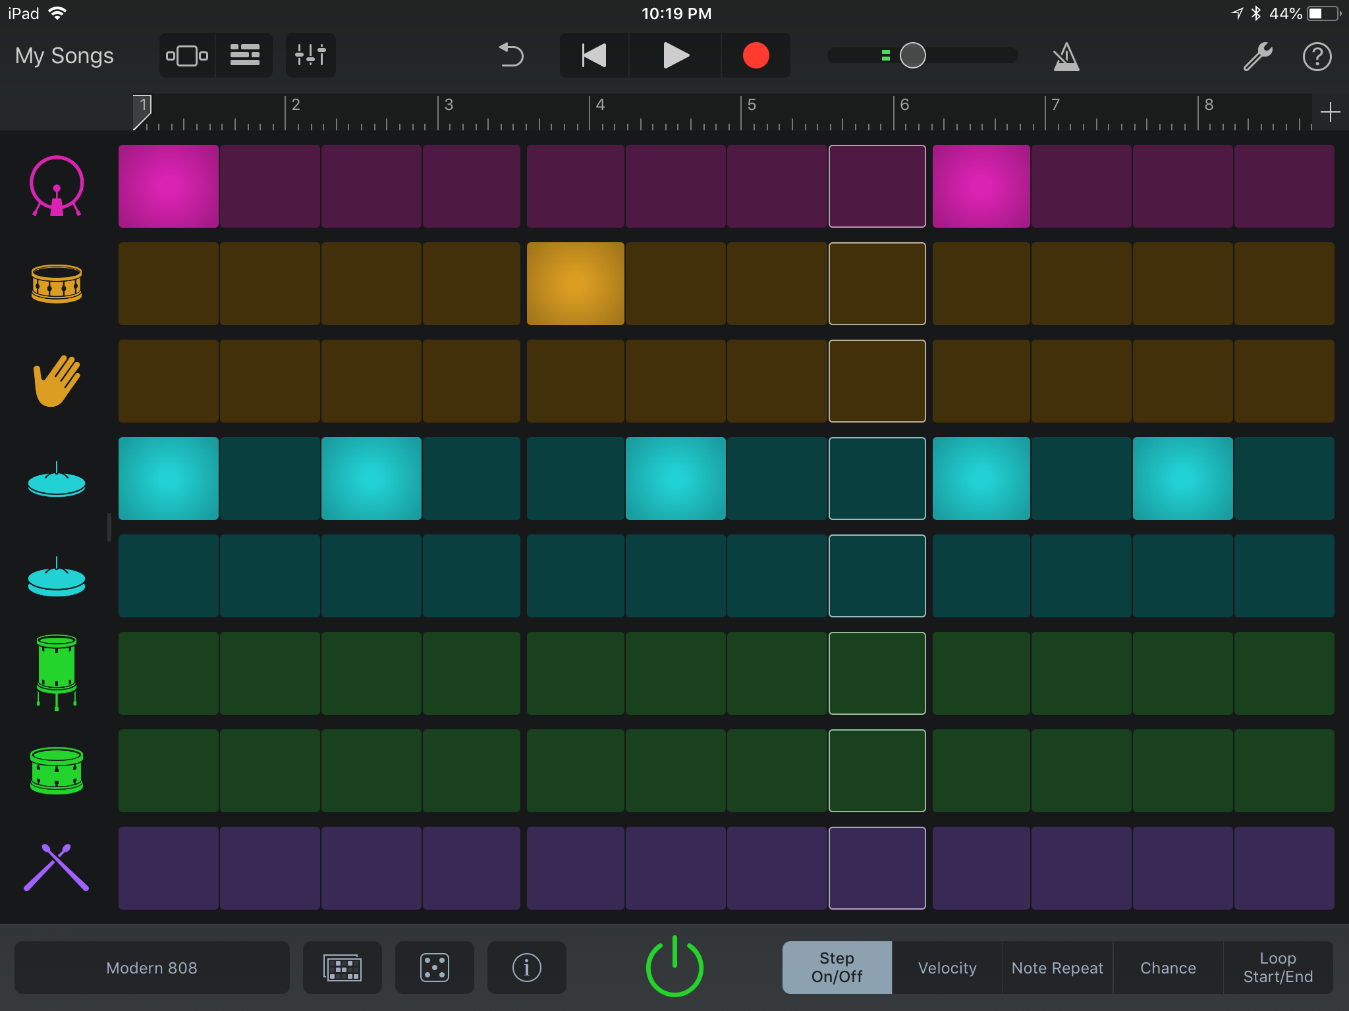The height and width of the screenshot is (1011, 1349).
Task: Enable drumsticks row last step
Action: pos(1284,868)
